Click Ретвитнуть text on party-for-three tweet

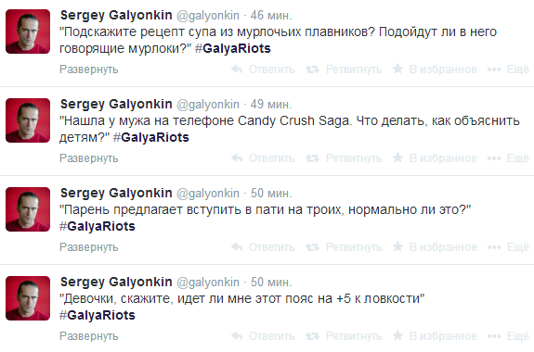tap(354, 247)
